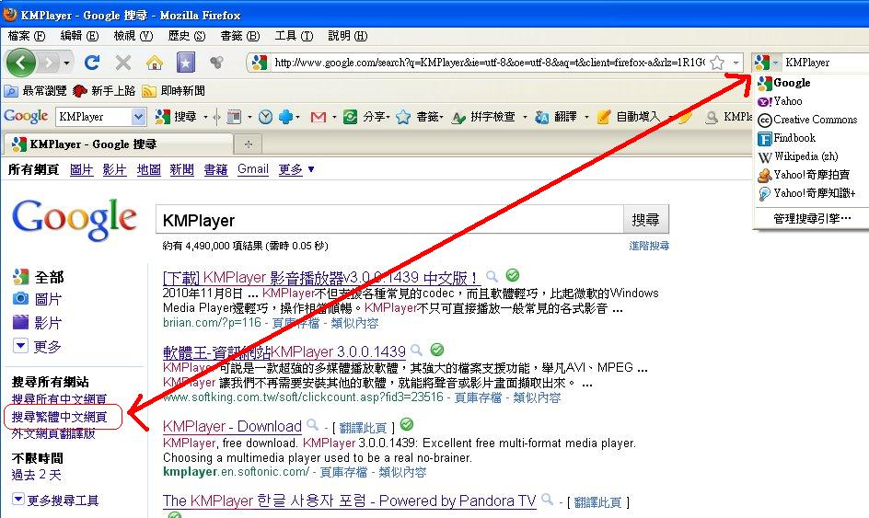Click the 進階搜尋 link
The image size is (869, 518).
pyautogui.click(x=648, y=246)
